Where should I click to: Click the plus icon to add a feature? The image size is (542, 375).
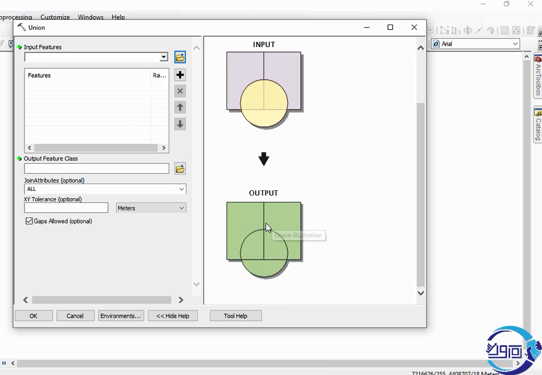180,75
